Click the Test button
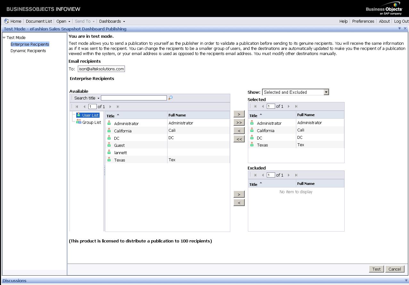 [x=376, y=269]
